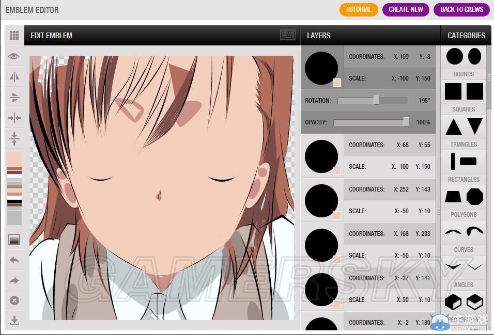Redo the last action
494x335 pixels.
(x=14, y=280)
